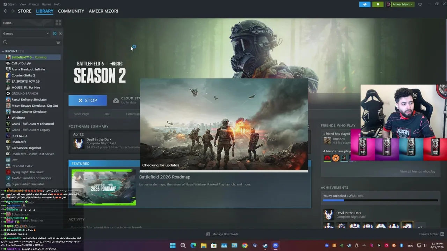Select Dying Light: The Beast
This screenshot has width=447, height=251.
27,172
